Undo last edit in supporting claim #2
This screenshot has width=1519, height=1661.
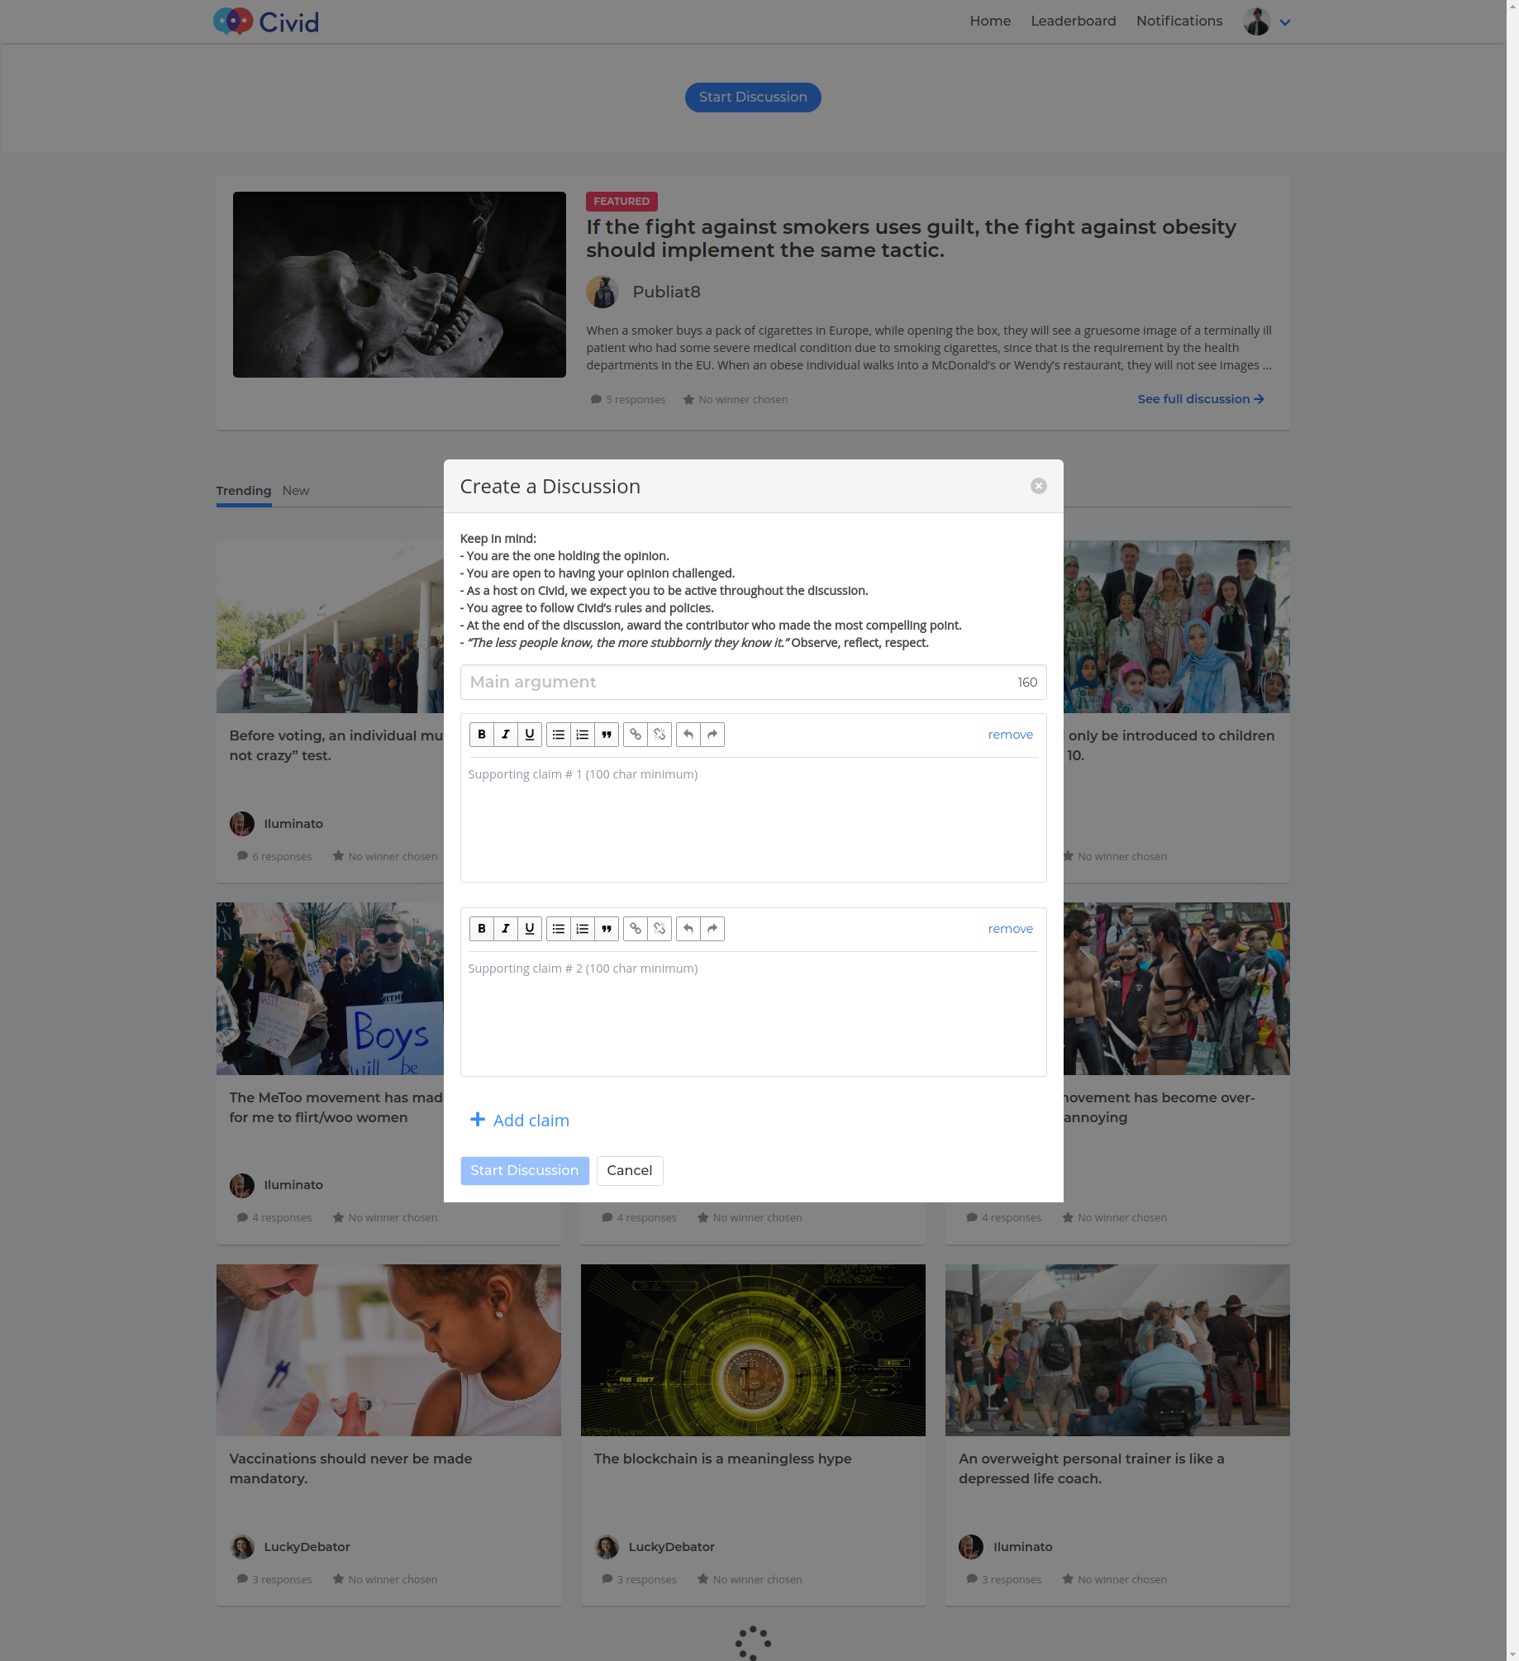click(688, 929)
